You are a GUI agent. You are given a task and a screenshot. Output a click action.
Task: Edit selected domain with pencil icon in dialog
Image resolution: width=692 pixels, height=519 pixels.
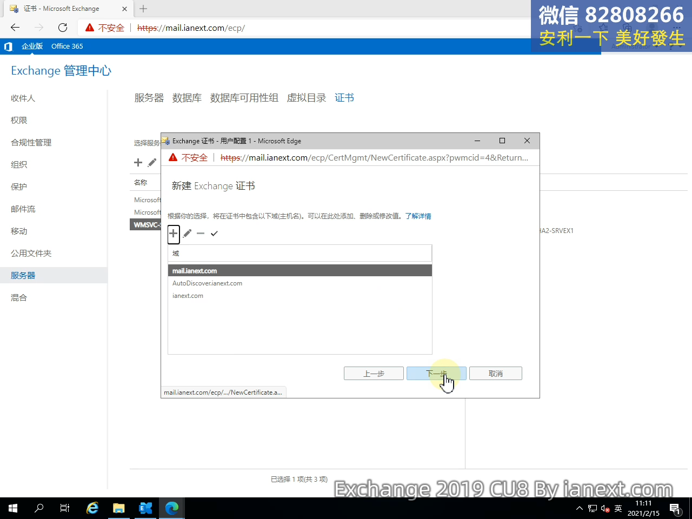click(x=187, y=234)
